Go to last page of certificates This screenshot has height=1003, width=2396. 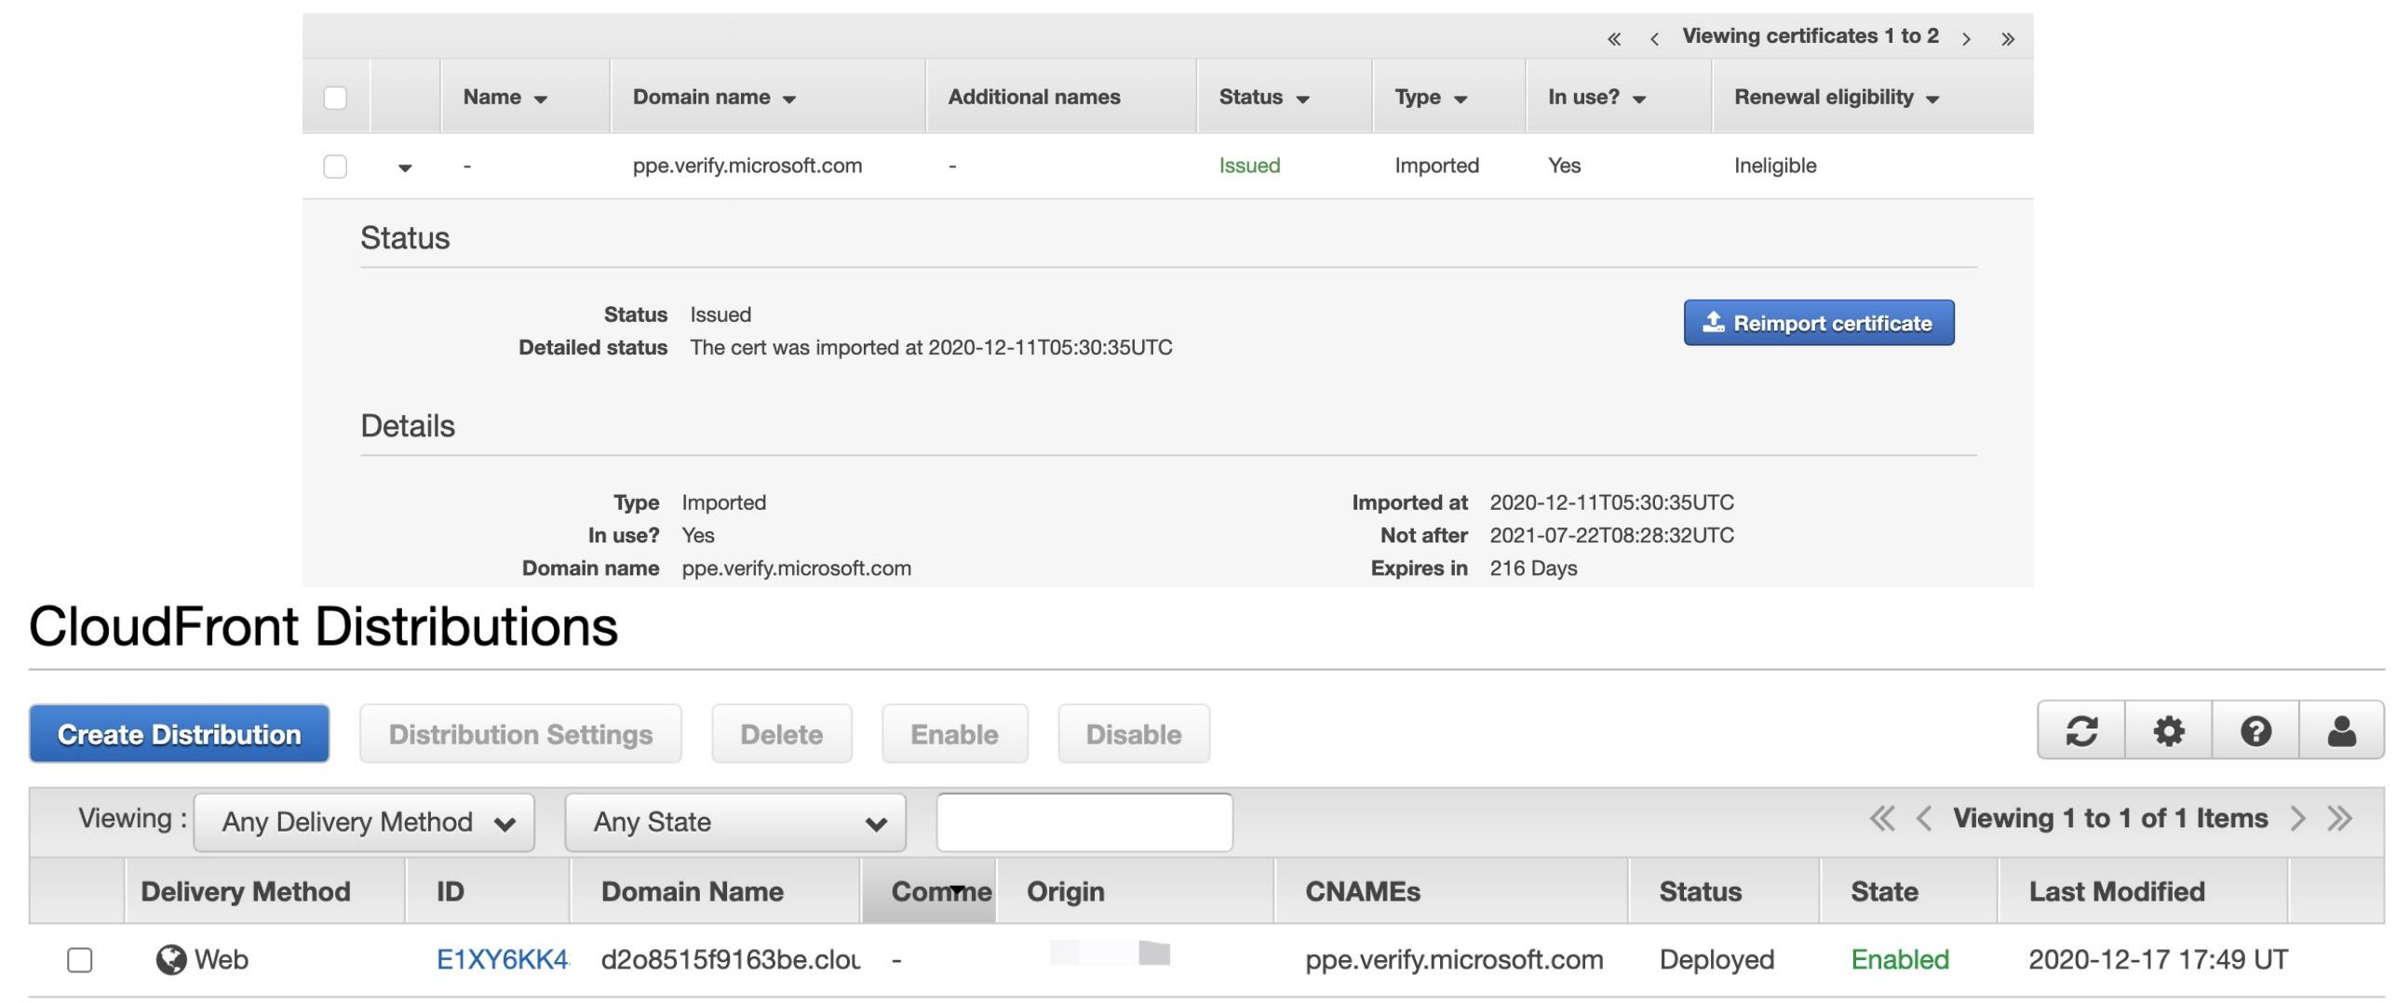[2008, 38]
